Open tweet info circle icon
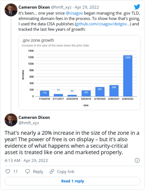Image resolution: width=145 pixels, height=190 pixels. (x=137, y=160)
